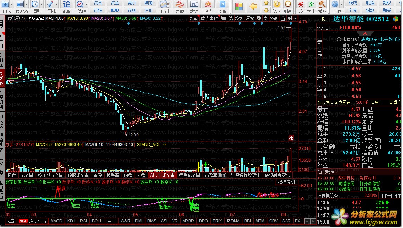Viewport: 403px width, 228px height.
Task: Select the 换手率 volume sub-tab
Action: point(113,175)
